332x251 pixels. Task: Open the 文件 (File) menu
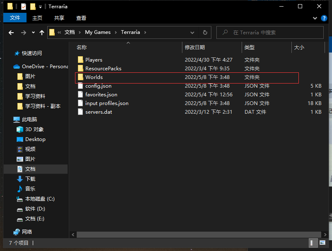15,18
